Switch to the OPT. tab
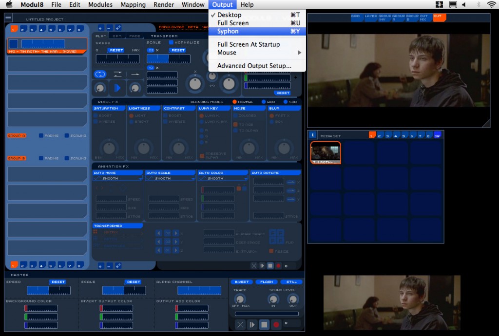Image resolution: width=499 pixels, height=336 pixels. 117,36
